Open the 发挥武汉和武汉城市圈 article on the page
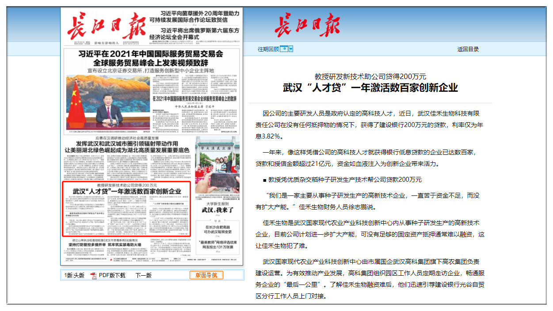 [127, 147]
